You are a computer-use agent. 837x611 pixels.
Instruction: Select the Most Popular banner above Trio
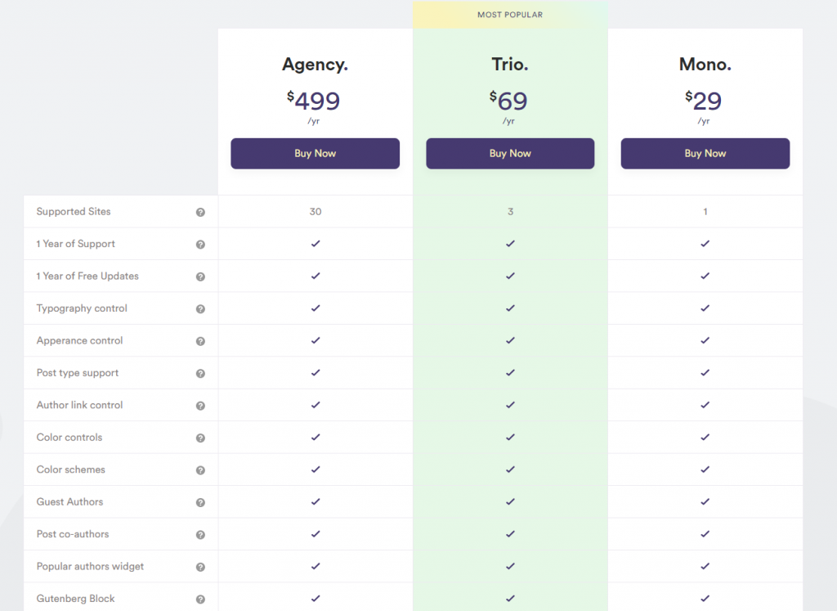tap(510, 15)
